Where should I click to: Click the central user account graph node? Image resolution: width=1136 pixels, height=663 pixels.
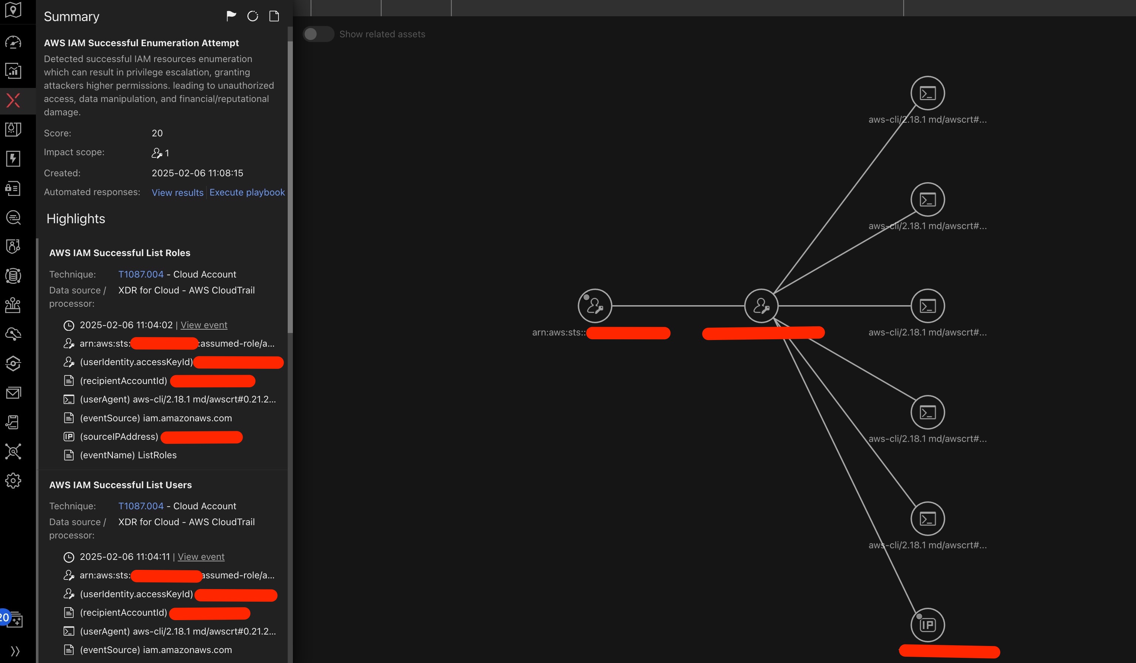point(761,306)
